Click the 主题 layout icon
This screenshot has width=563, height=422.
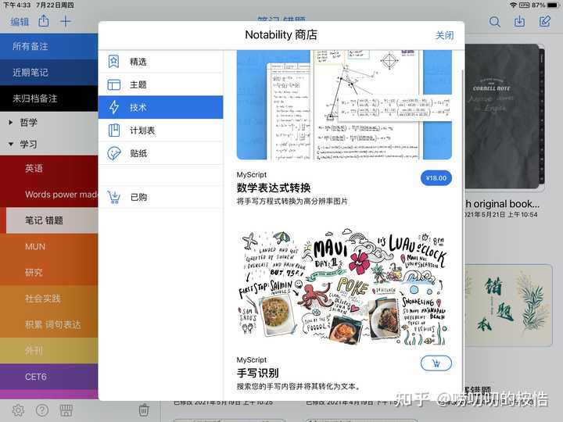click(114, 84)
